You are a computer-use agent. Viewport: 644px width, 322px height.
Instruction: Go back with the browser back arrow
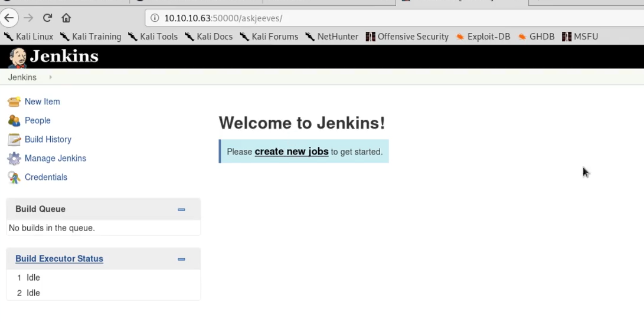point(9,18)
